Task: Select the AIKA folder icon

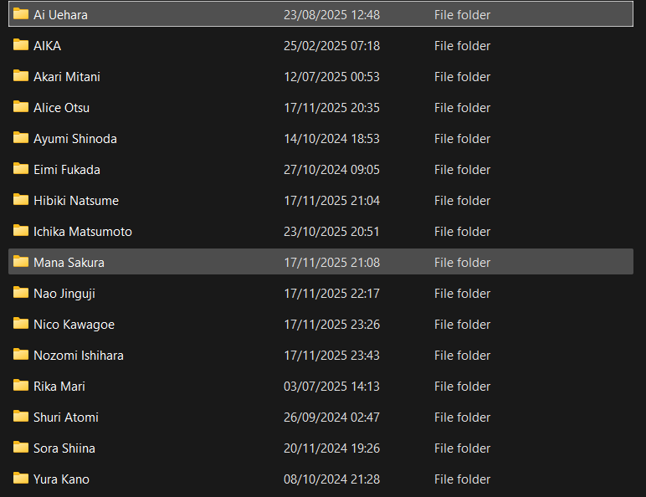Action: click(21, 45)
